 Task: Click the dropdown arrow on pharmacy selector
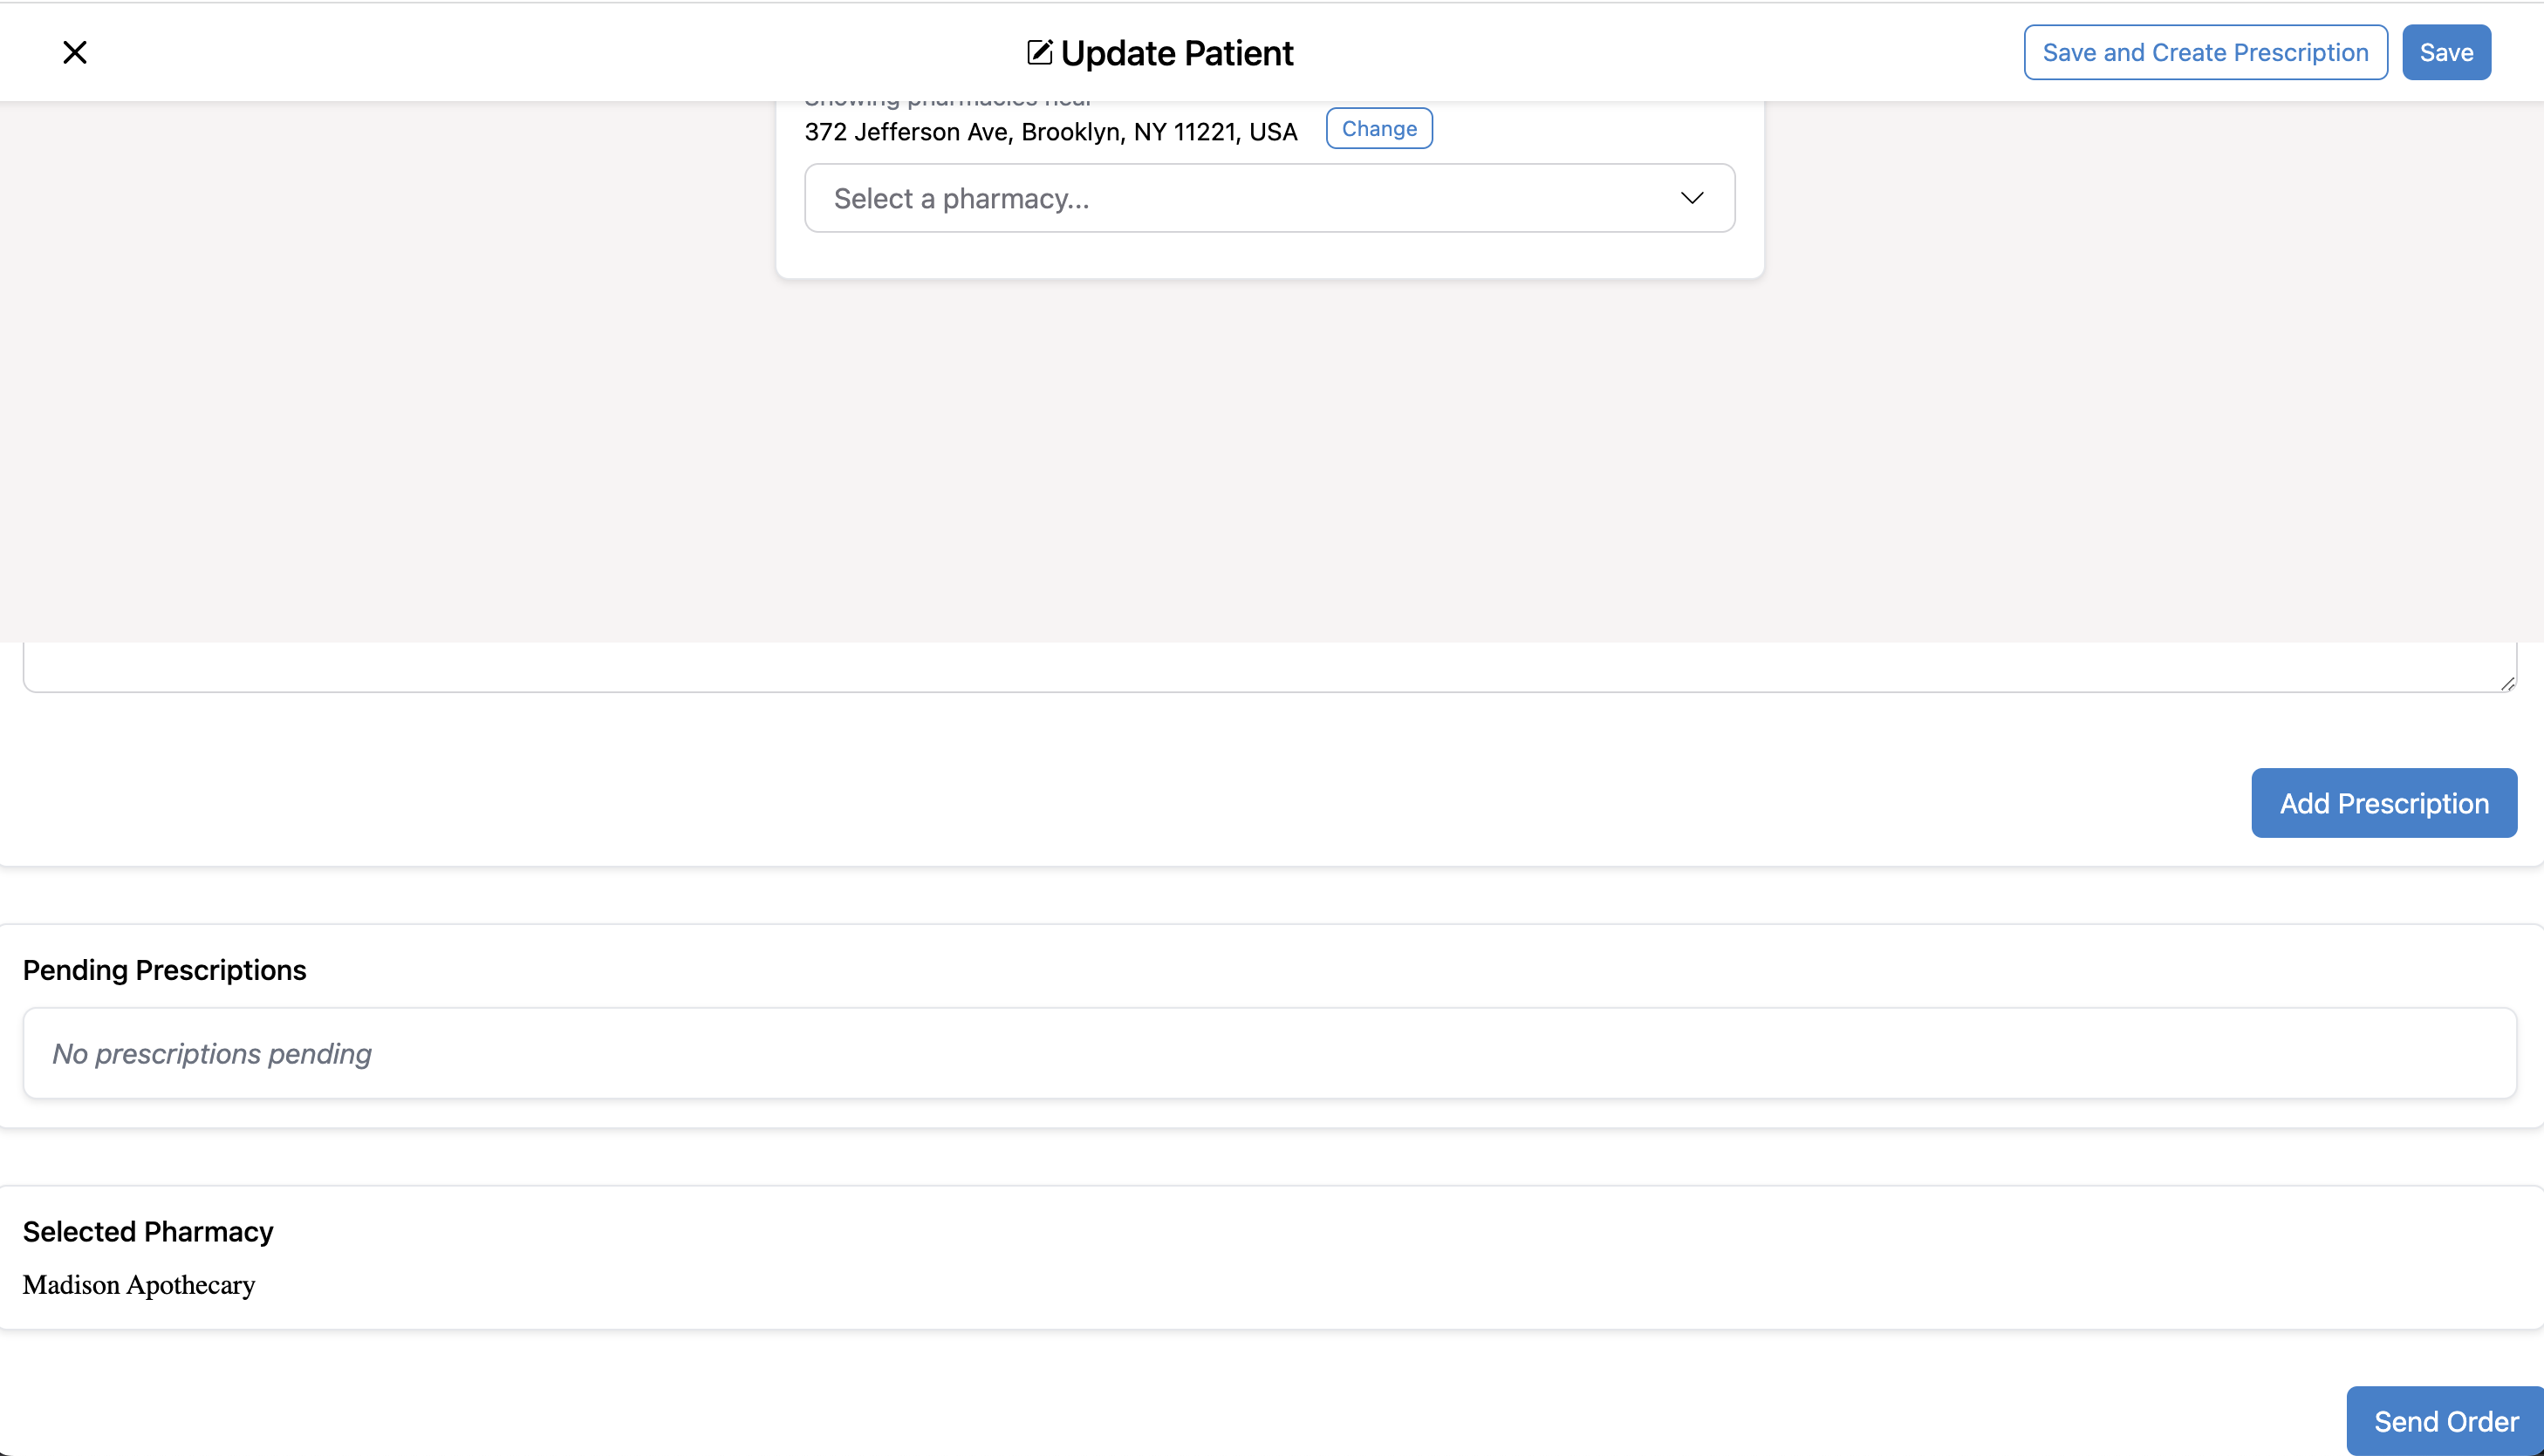coord(1692,198)
